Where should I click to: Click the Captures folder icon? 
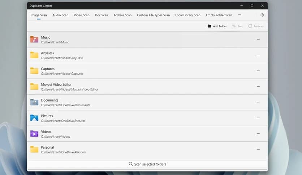click(x=34, y=71)
